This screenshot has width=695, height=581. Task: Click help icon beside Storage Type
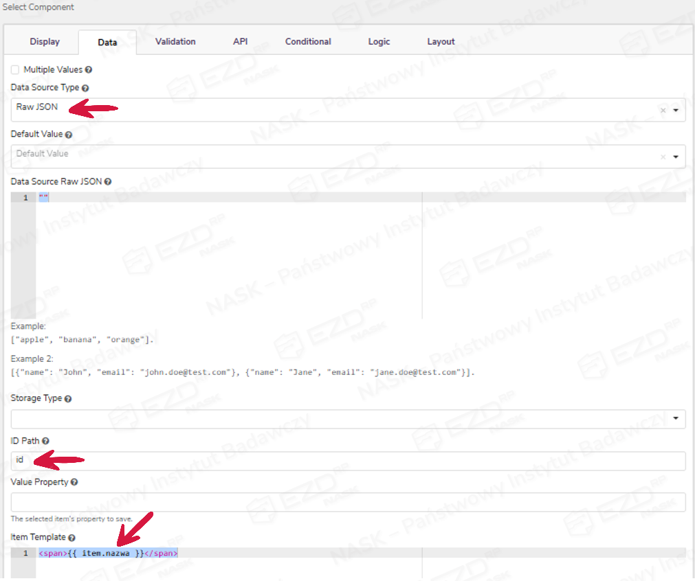click(68, 398)
